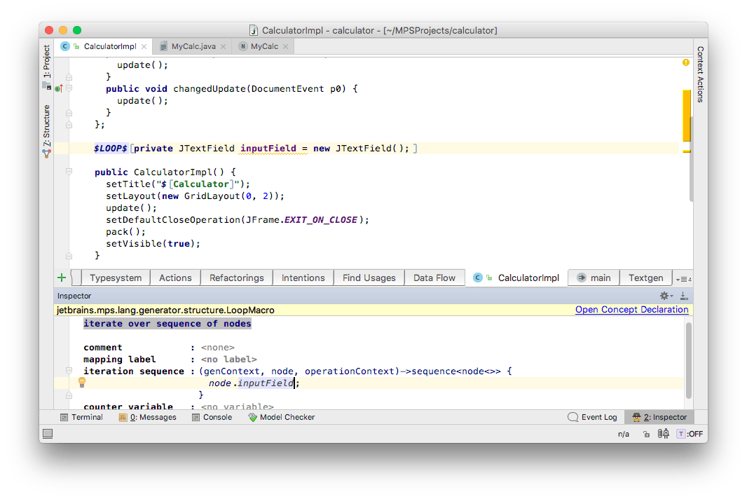The image size is (747, 499).
Task: Click the yellow warning indicator icon
Action: pos(686,63)
